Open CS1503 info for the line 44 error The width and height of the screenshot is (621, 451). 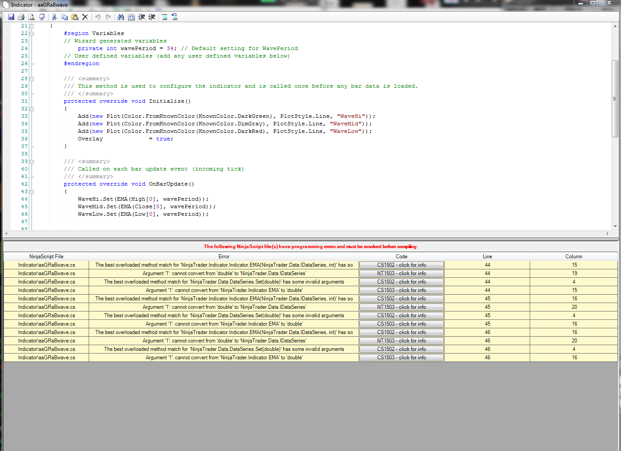click(402, 290)
